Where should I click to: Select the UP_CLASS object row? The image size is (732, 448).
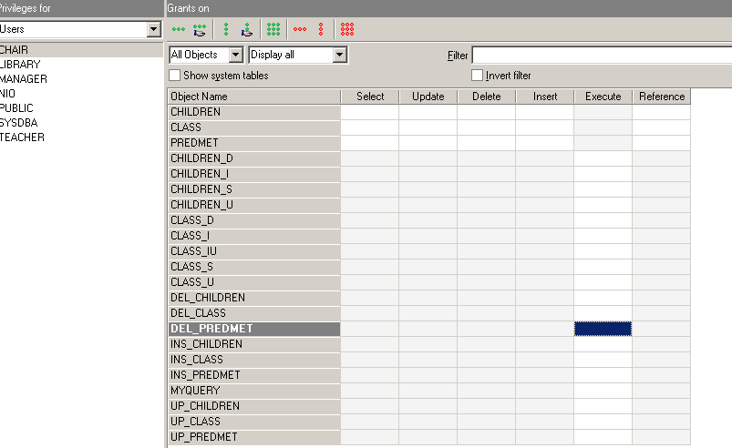254,422
